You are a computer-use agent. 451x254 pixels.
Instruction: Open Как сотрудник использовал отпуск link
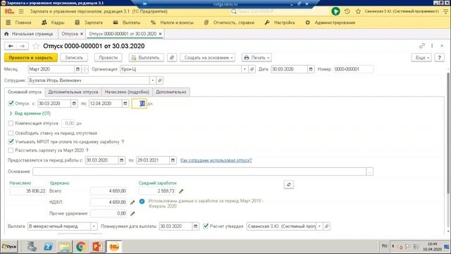[x=216, y=160]
